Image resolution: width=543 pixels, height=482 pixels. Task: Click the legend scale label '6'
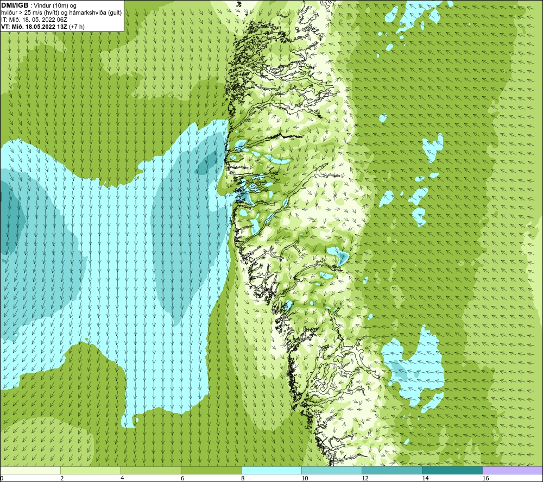point(182,478)
